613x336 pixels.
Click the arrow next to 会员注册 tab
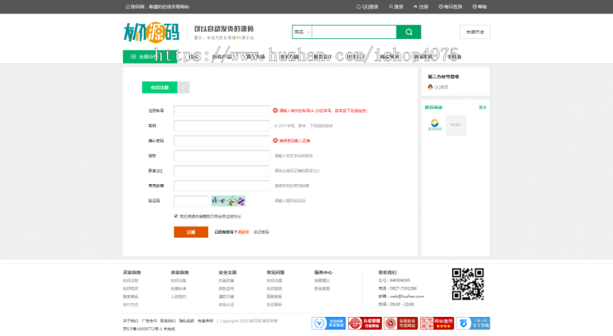pyautogui.click(x=184, y=87)
